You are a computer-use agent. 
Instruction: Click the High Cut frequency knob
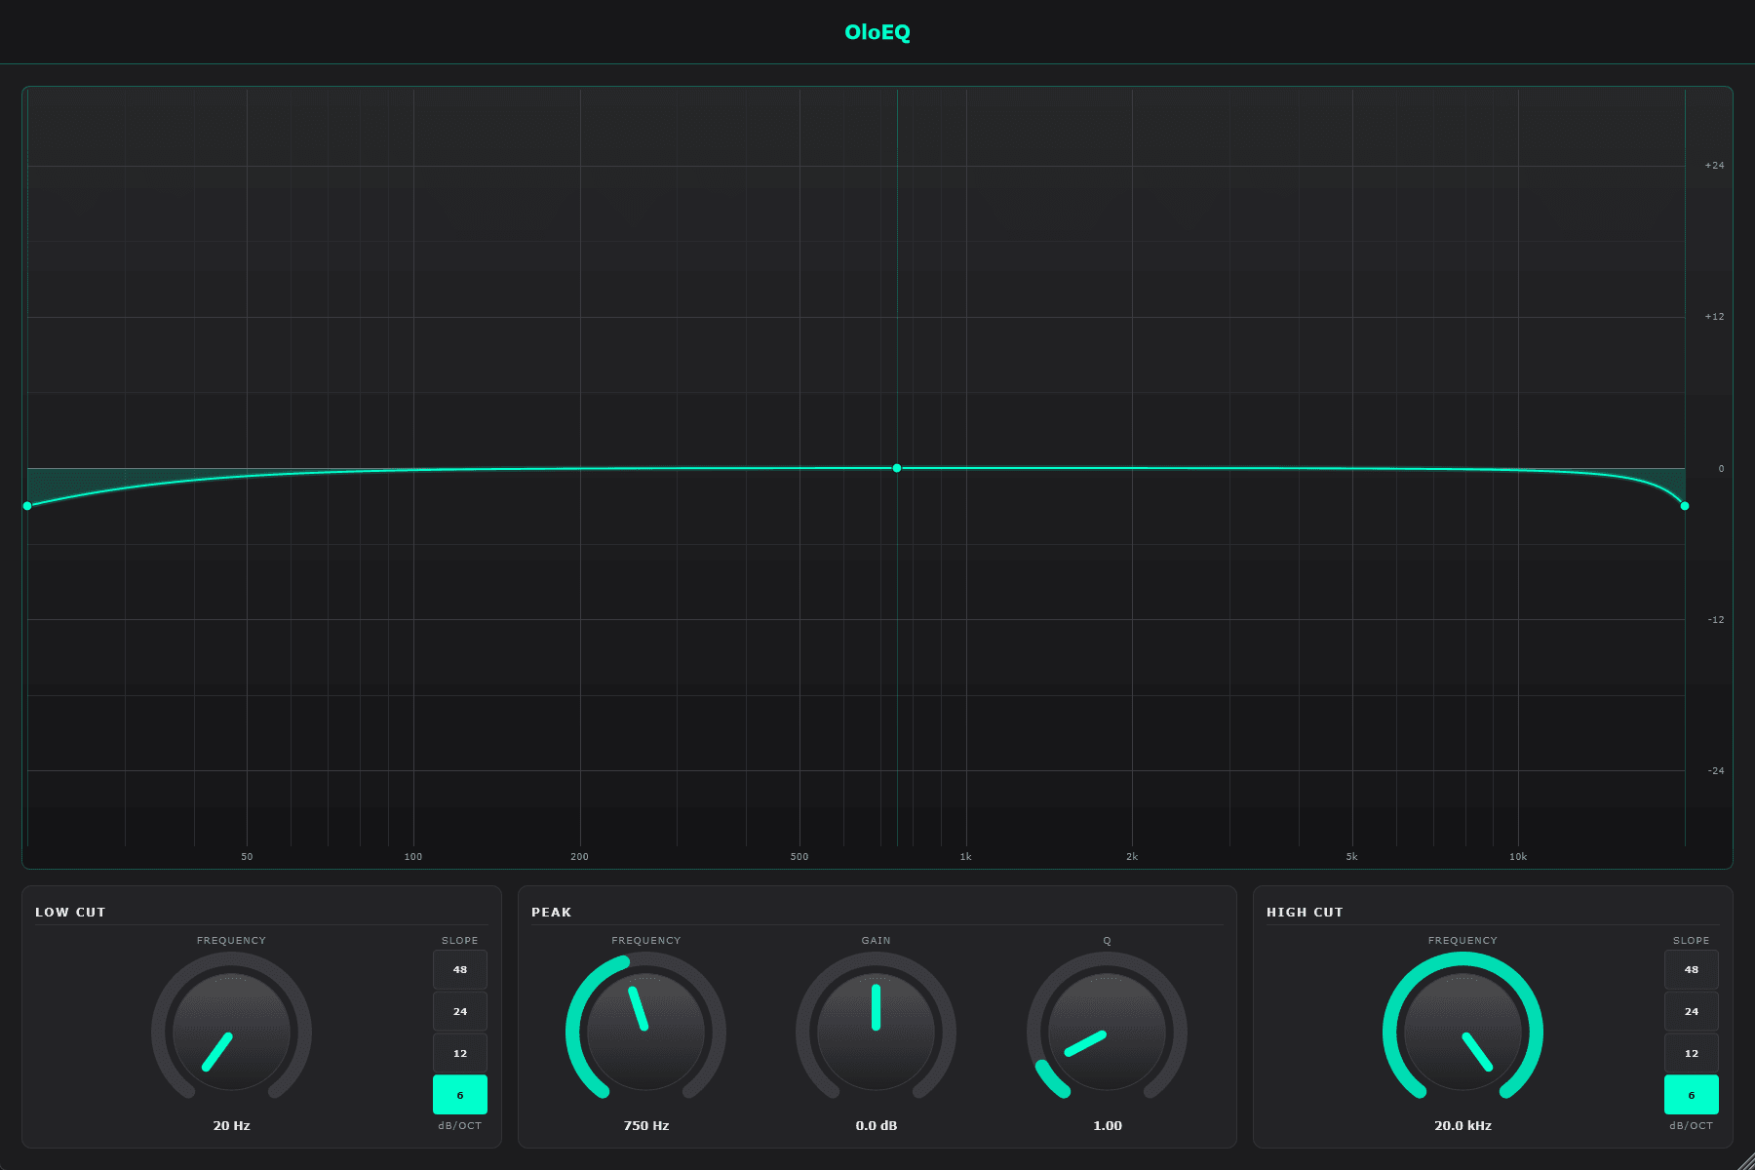(1462, 1032)
